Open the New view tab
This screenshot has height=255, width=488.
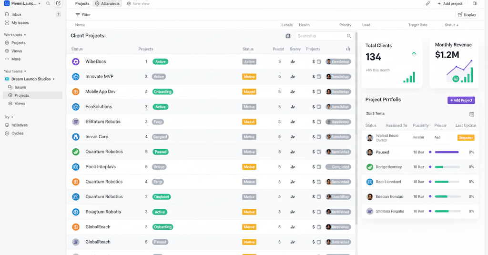click(x=138, y=3)
